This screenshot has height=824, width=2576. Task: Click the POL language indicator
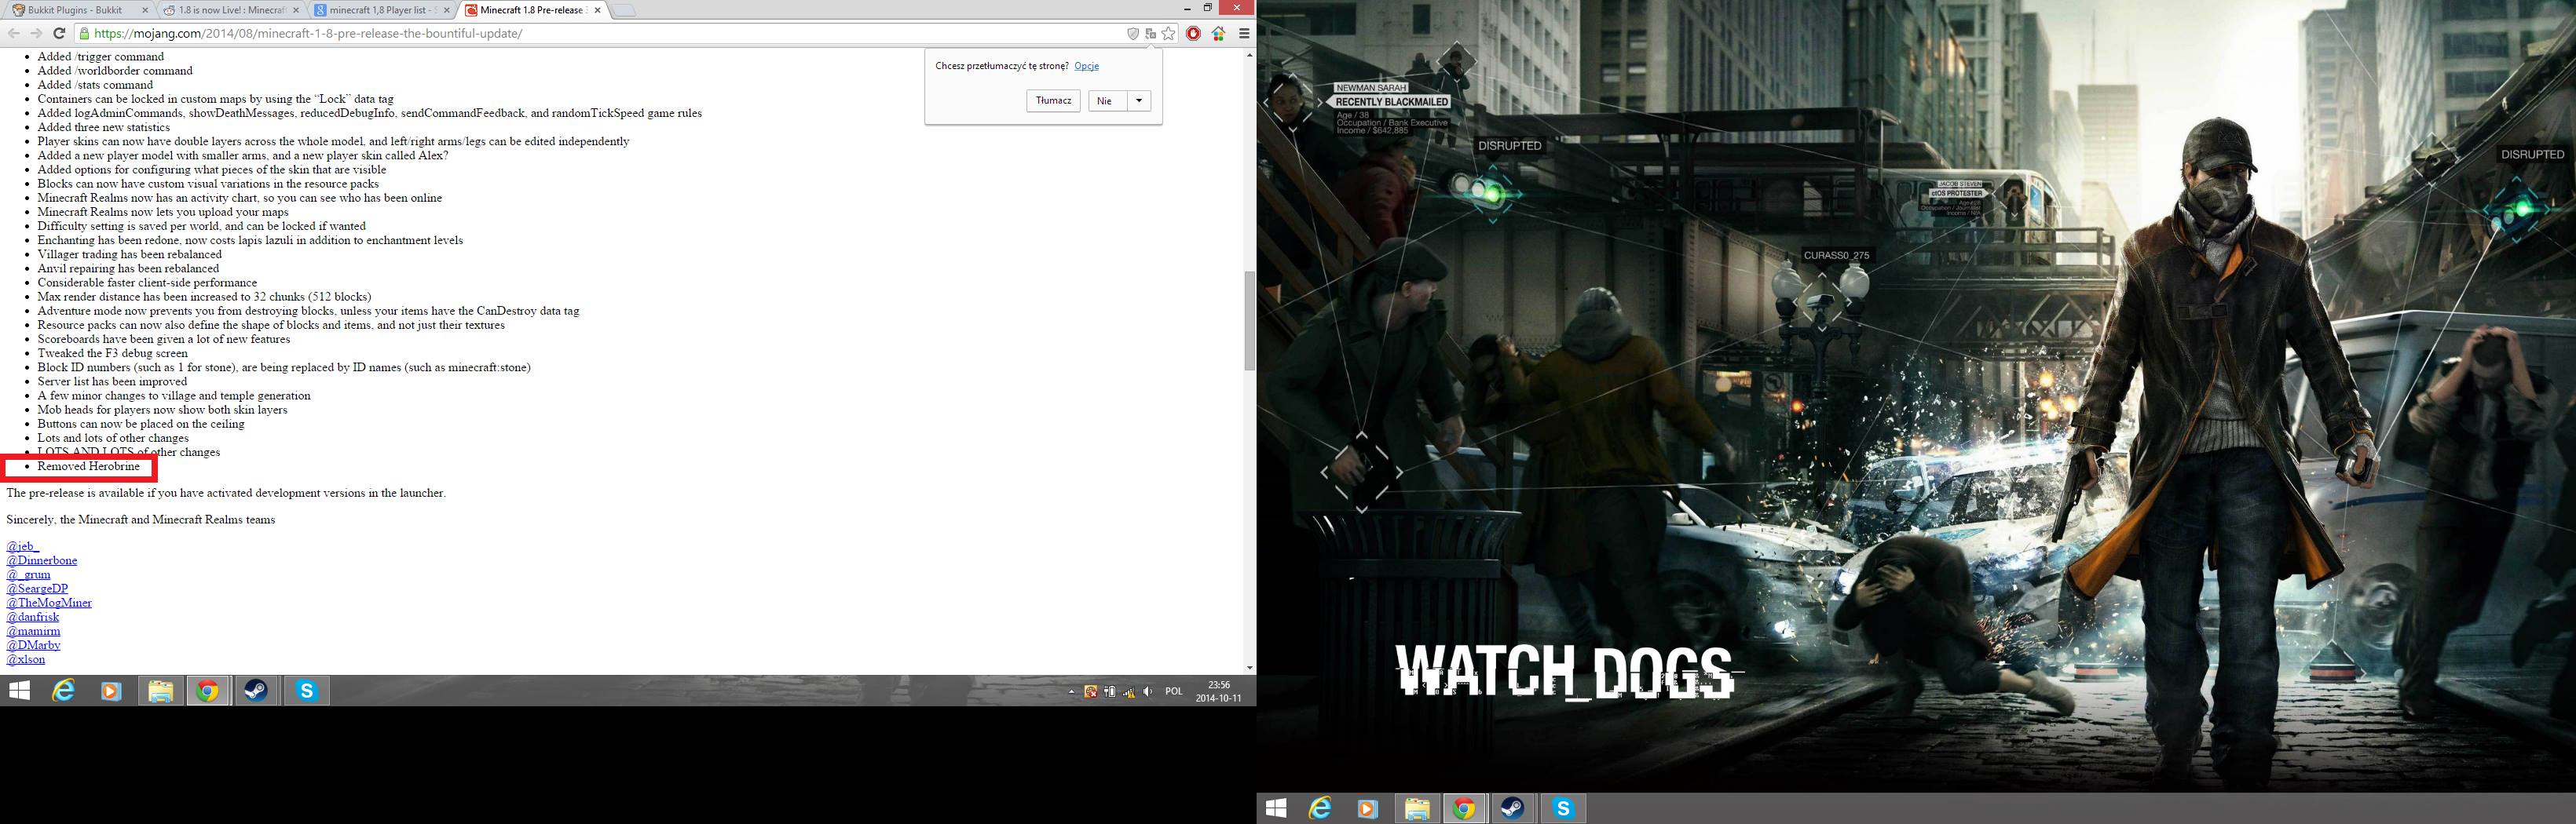pos(1174,691)
